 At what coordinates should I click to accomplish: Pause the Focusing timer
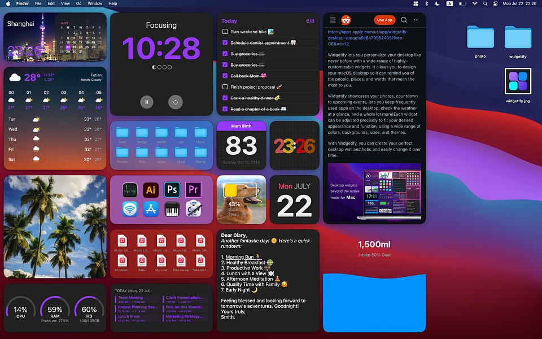tap(147, 102)
